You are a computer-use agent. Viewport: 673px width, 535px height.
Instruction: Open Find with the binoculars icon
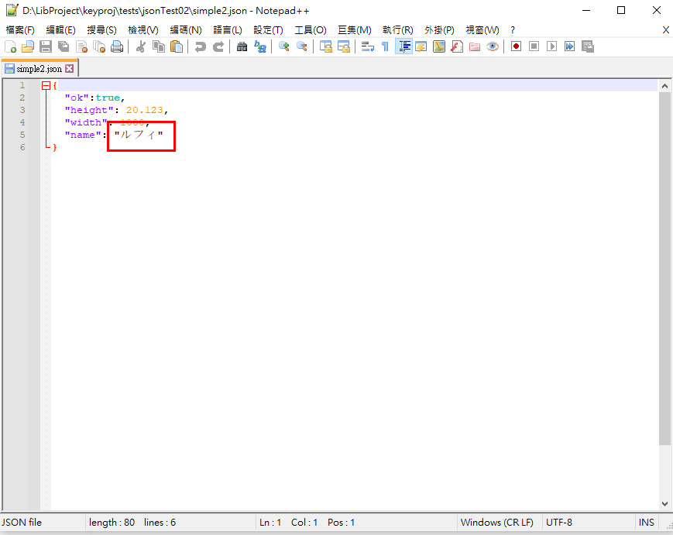[x=242, y=46]
